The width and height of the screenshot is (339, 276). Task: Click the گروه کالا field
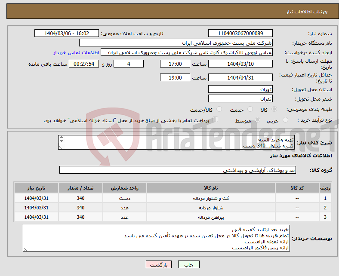[x=178, y=170]
